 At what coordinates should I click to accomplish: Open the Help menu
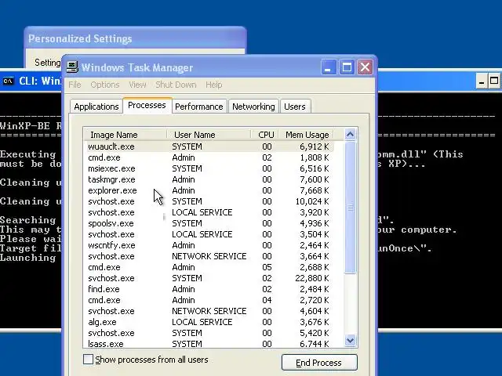[x=214, y=85]
